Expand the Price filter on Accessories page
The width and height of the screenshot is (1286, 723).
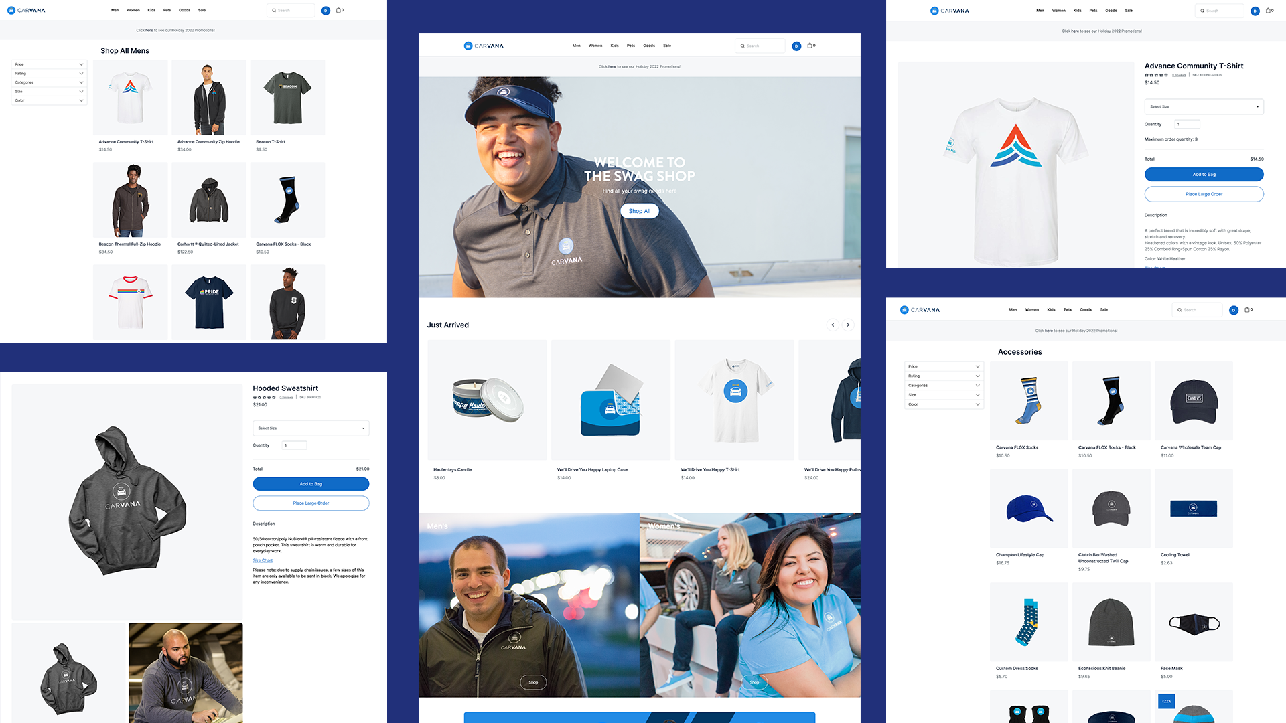tap(944, 366)
